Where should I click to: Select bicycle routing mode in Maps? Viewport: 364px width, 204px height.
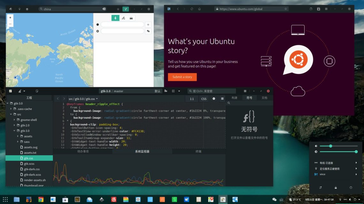(x=124, y=18)
